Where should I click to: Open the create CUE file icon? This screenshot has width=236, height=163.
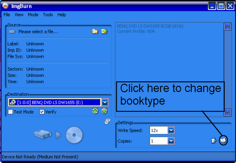point(104,31)
